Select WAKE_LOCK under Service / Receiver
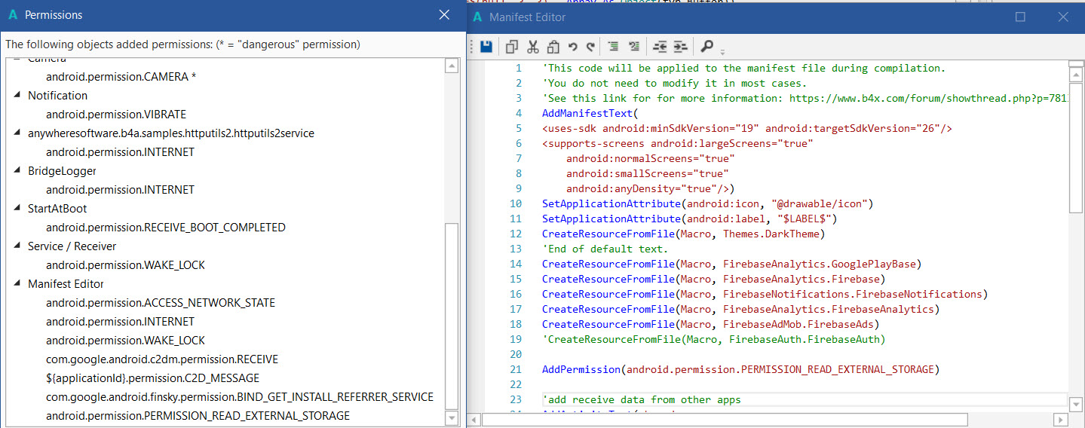Viewport: 1085px width, 428px height. click(125, 265)
